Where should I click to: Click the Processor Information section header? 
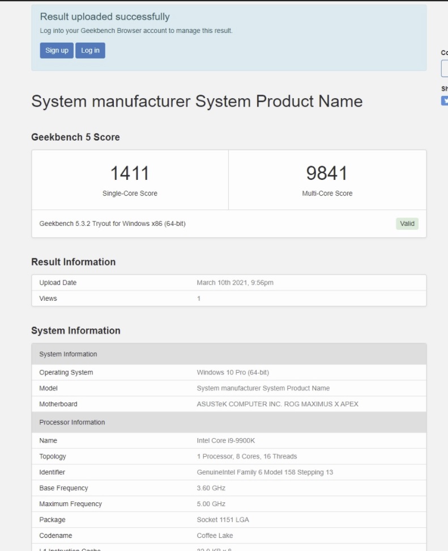tap(72, 422)
